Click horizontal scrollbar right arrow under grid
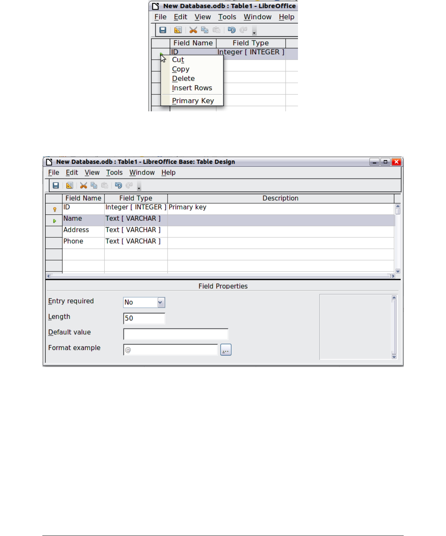 [x=393, y=276]
